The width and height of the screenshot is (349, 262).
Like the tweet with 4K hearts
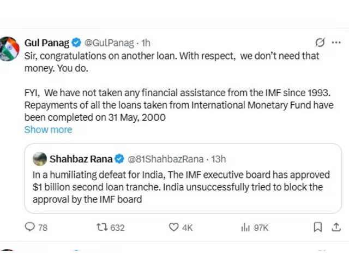[x=173, y=227]
